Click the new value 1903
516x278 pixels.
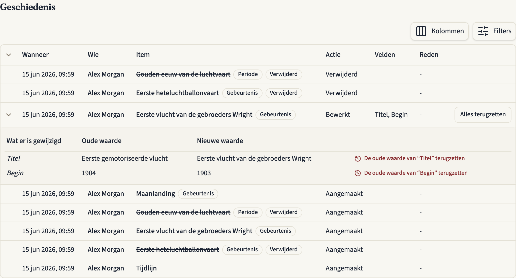(204, 173)
